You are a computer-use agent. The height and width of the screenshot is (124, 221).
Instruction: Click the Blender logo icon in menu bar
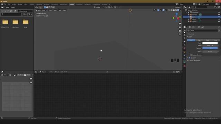click(x=2, y=4)
